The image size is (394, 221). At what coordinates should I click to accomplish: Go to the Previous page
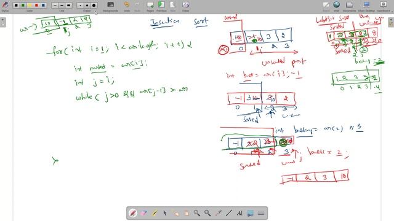pyautogui.click(x=161, y=6)
